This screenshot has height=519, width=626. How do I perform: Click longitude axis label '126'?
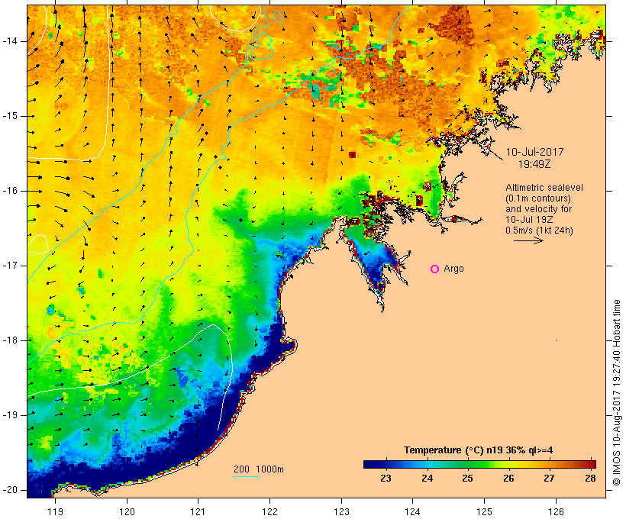click(x=556, y=511)
